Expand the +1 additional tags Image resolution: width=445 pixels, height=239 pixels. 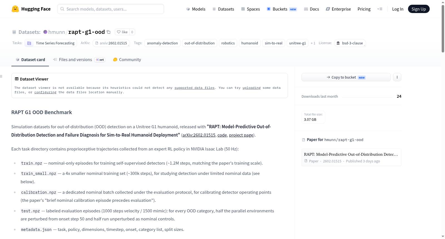point(313,43)
